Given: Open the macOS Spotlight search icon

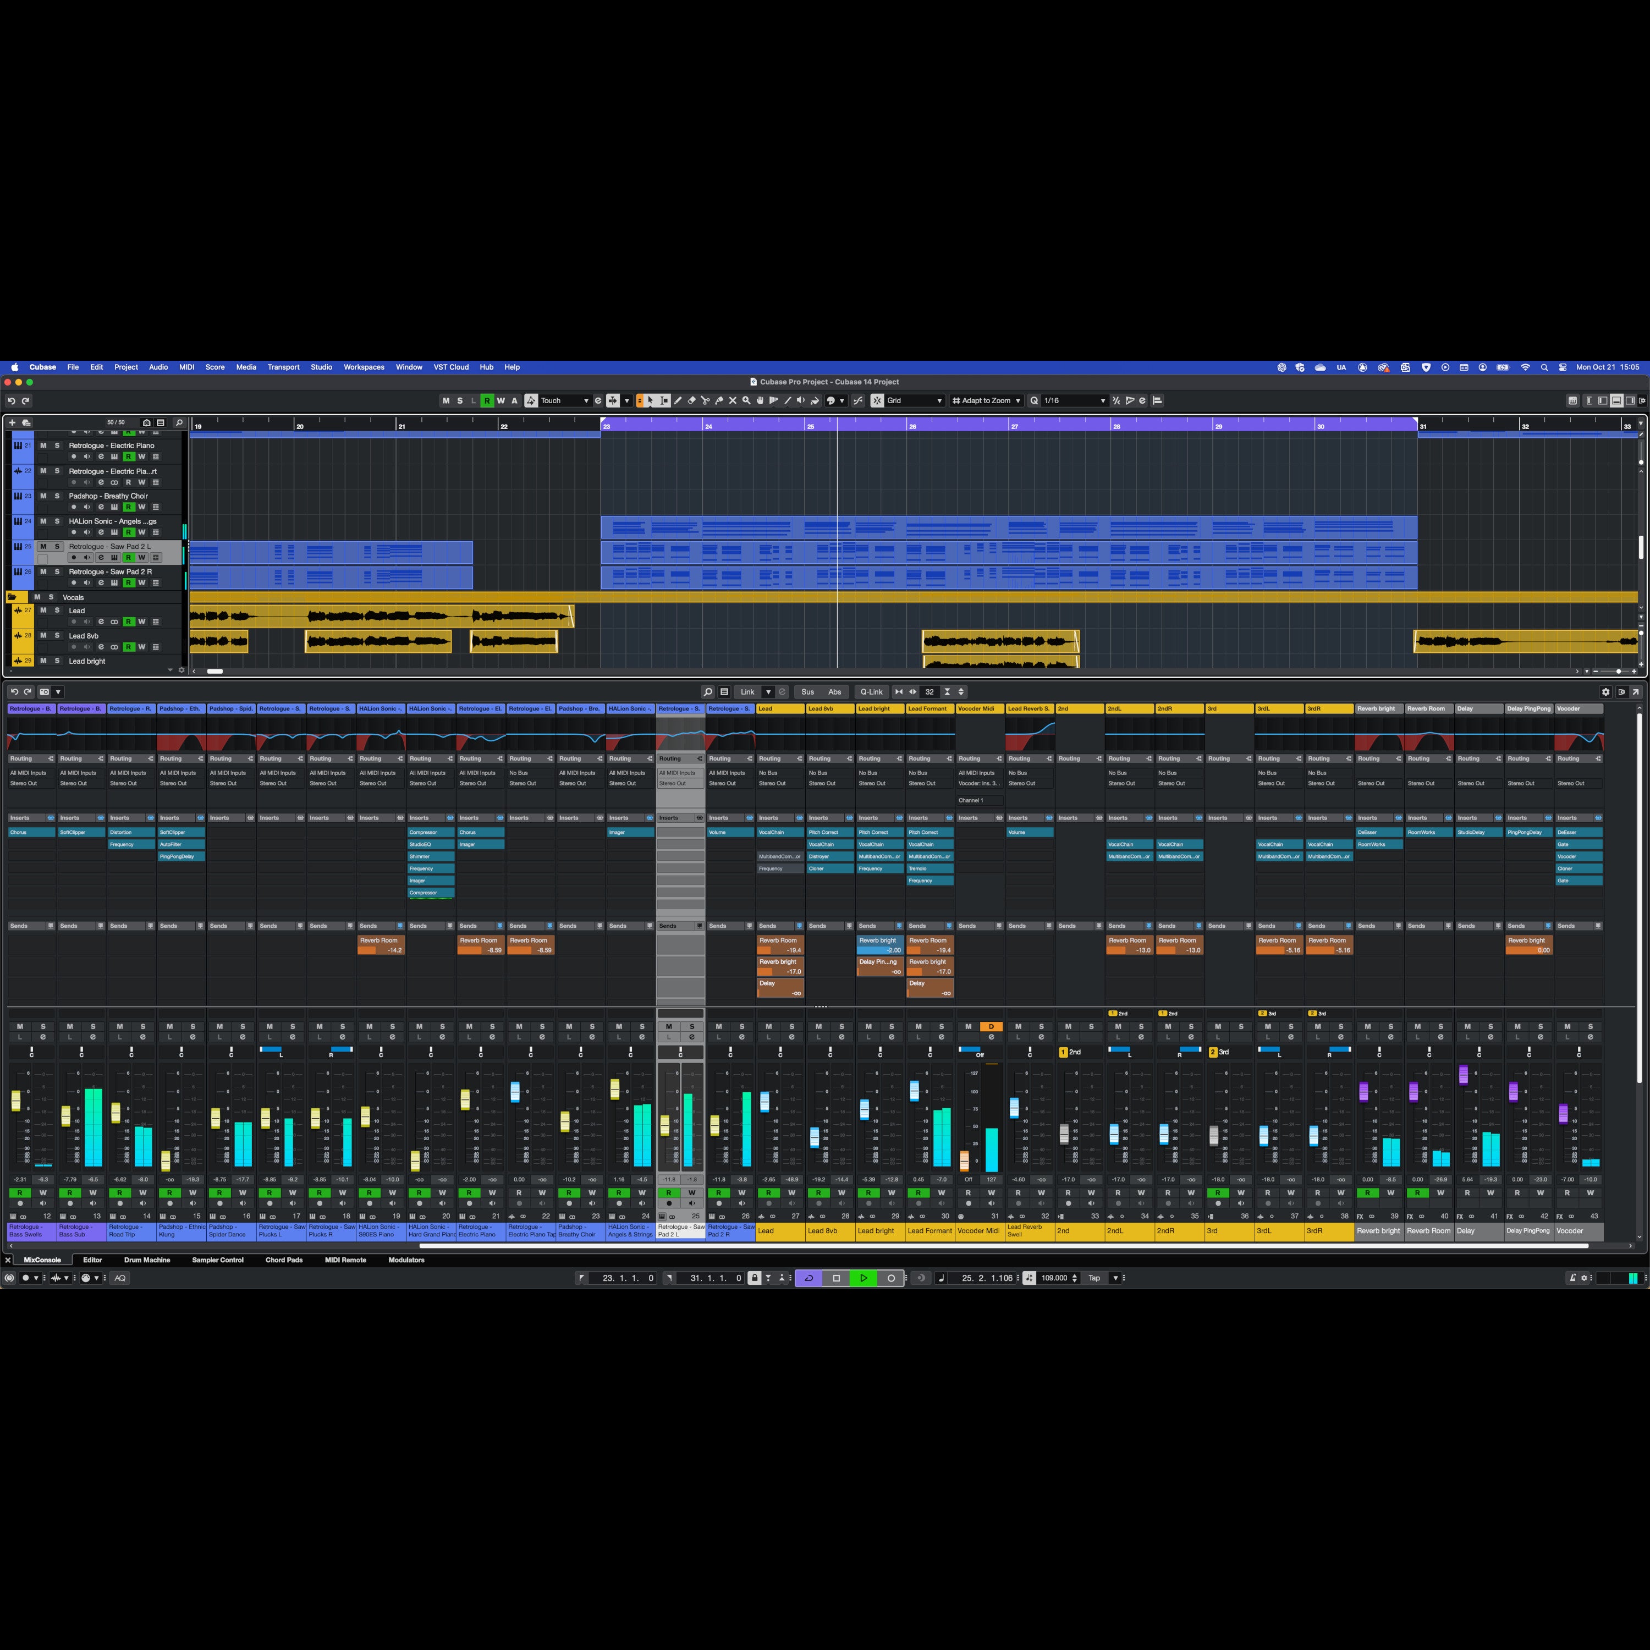Looking at the screenshot, I should pos(1544,367).
